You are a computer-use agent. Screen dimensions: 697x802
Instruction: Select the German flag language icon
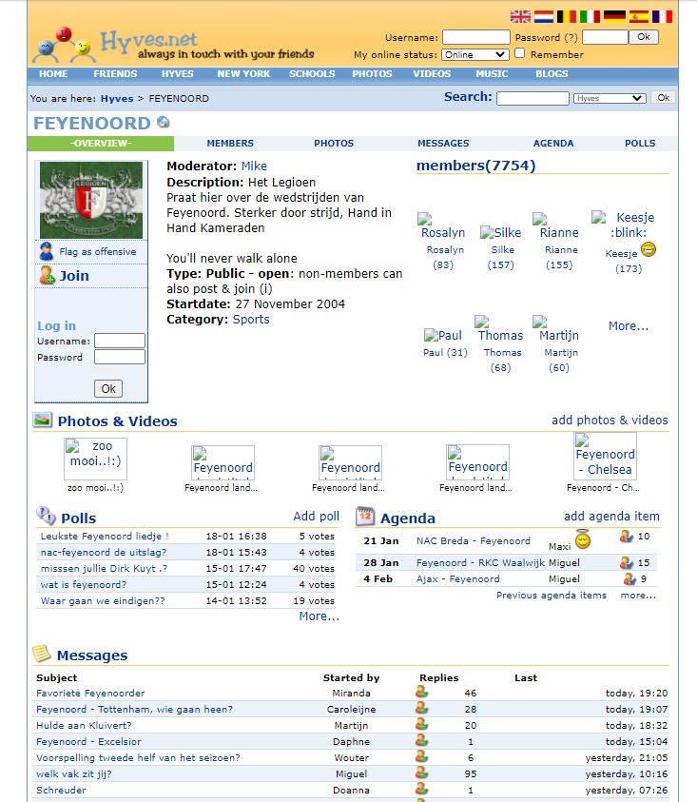(x=614, y=16)
